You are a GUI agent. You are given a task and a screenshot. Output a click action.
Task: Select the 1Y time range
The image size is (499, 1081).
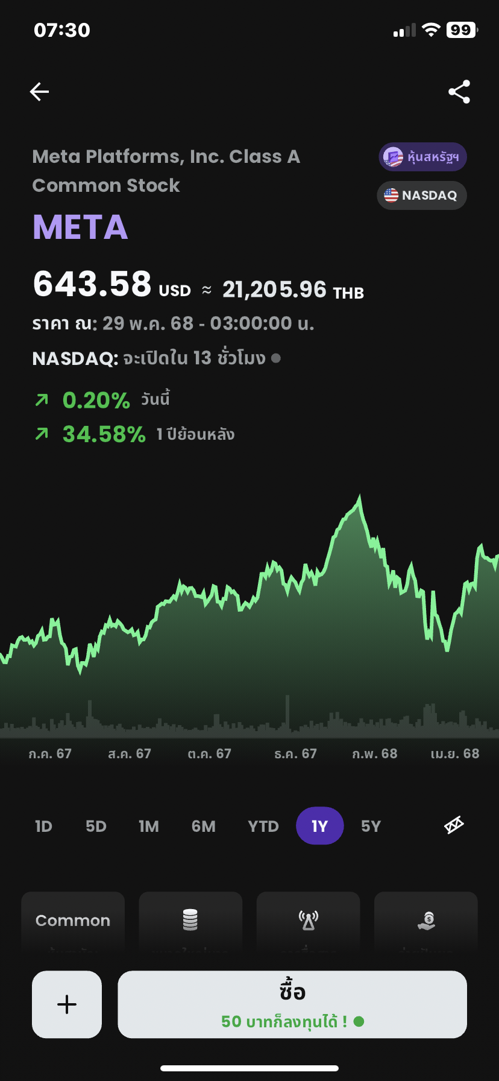click(320, 826)
